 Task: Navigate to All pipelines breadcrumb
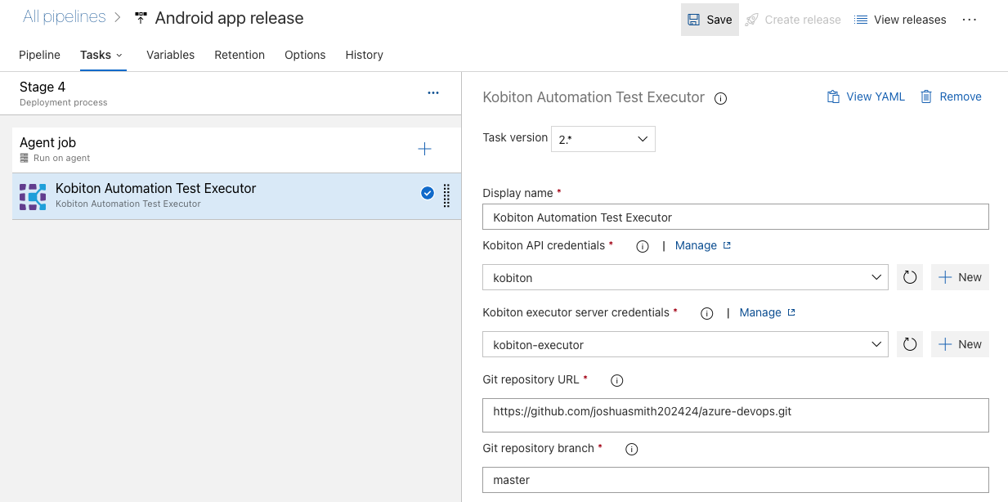click(x=65, y=17)
